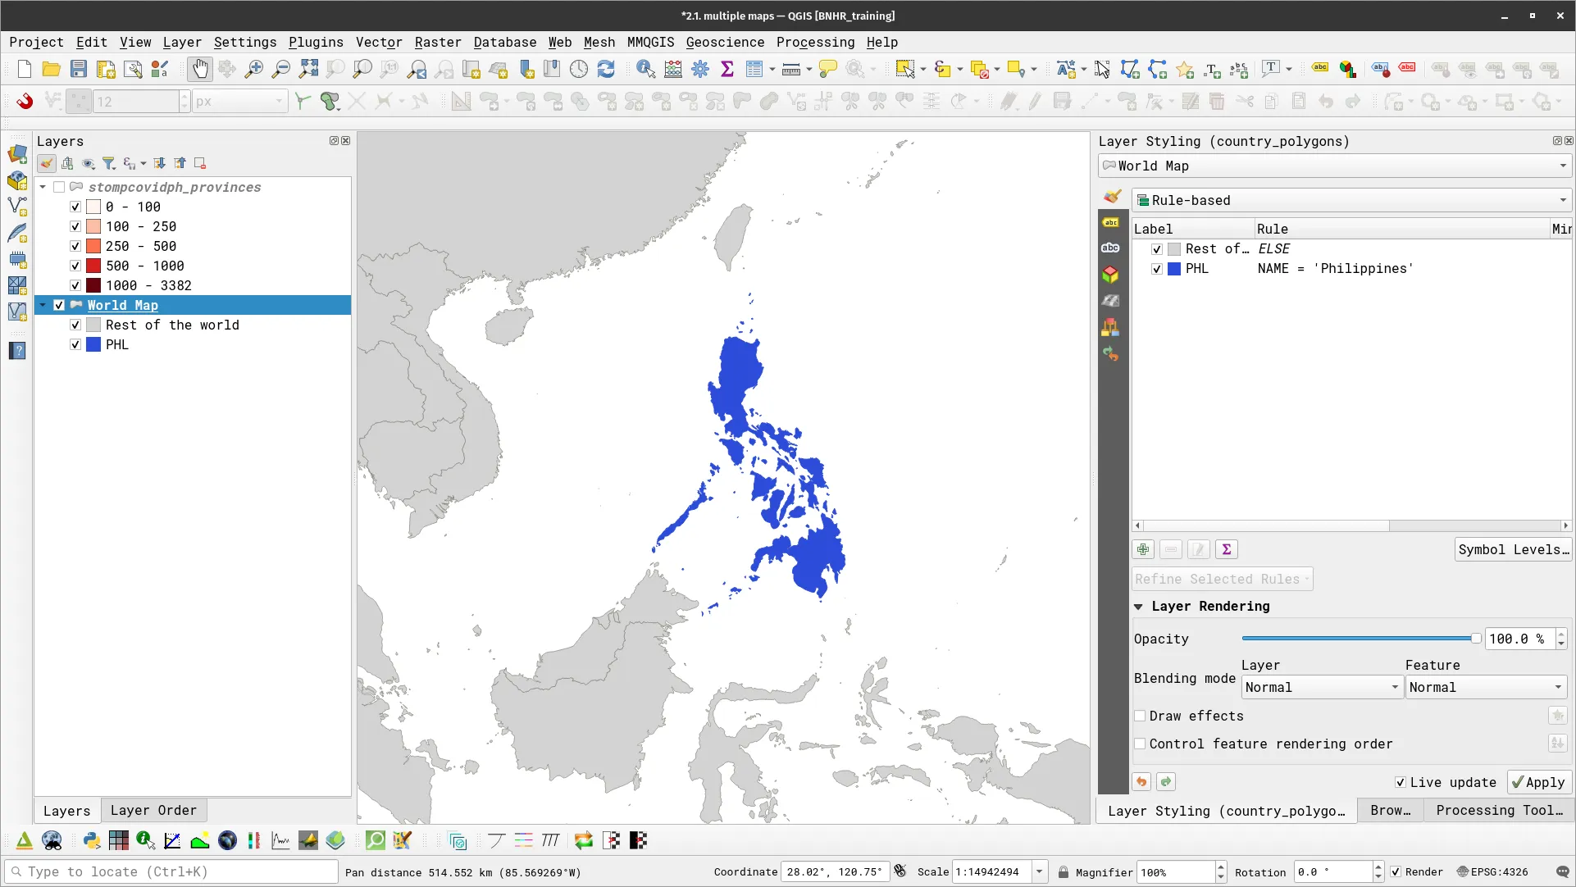Open 3D View tab in Layer Styling sidebar
Viewport: 1576px width, 887px height.
[1111, 275]
